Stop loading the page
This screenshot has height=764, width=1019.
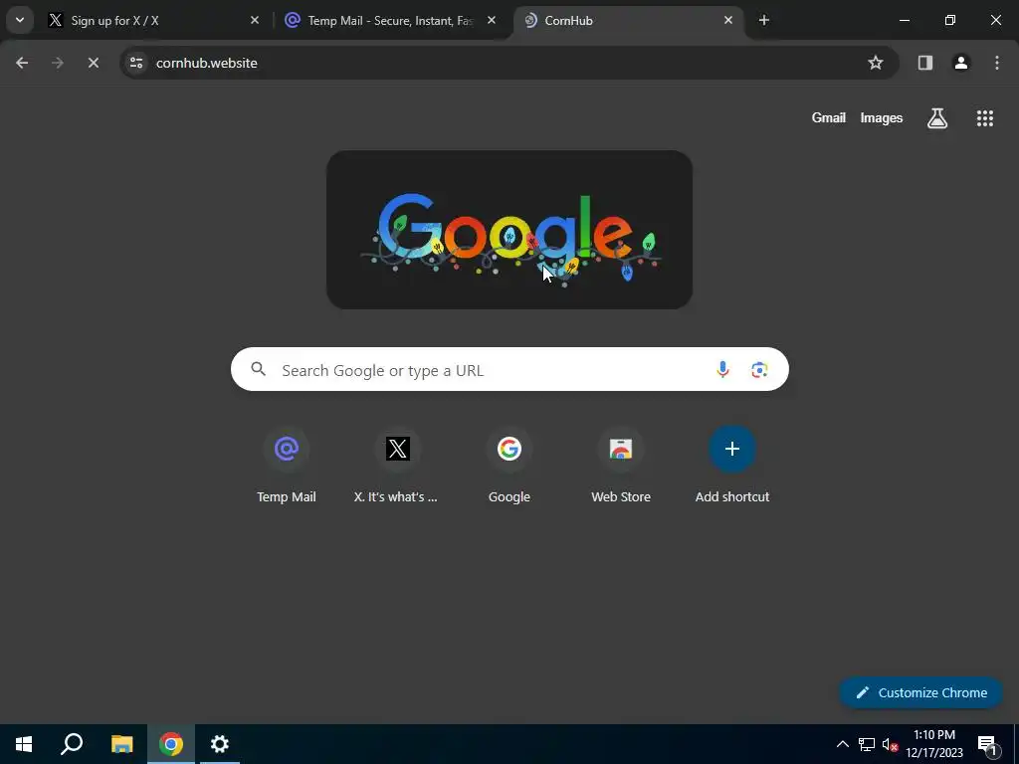click(x=94, y=63)
